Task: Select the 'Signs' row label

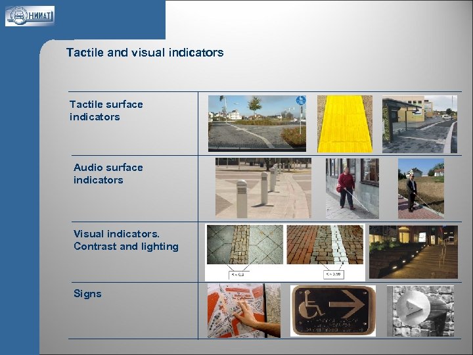Action: coord(87,294)
